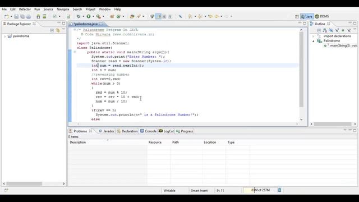359x202 pixels.
Task: Open the Debug button dropdown arrow
Action: [84, 16]
